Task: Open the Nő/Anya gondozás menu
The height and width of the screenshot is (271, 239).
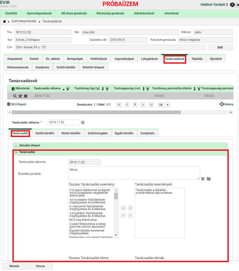Action: pos(74,13)
